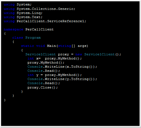Screen dimensions: 141x128
Task: Click the "proxy.Close();" line
Action: [x=43, y=88]
